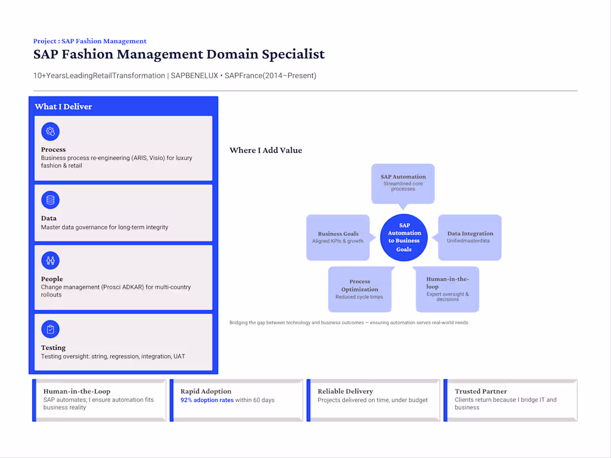Click 'Projects delivered on time, under budget'
Viewport: 611px width, 458px height.
coord(373,400)
